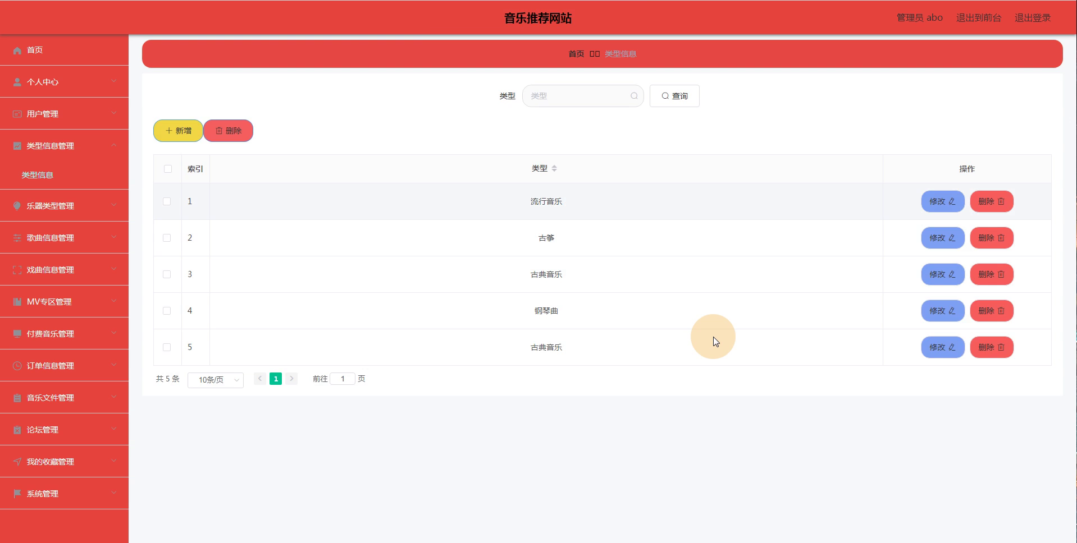The width and height of the screenshot is (1077, 543).
Task: Click the 我的收藏管理 menu
Action: pyautogui.click(x=64, y=462)
